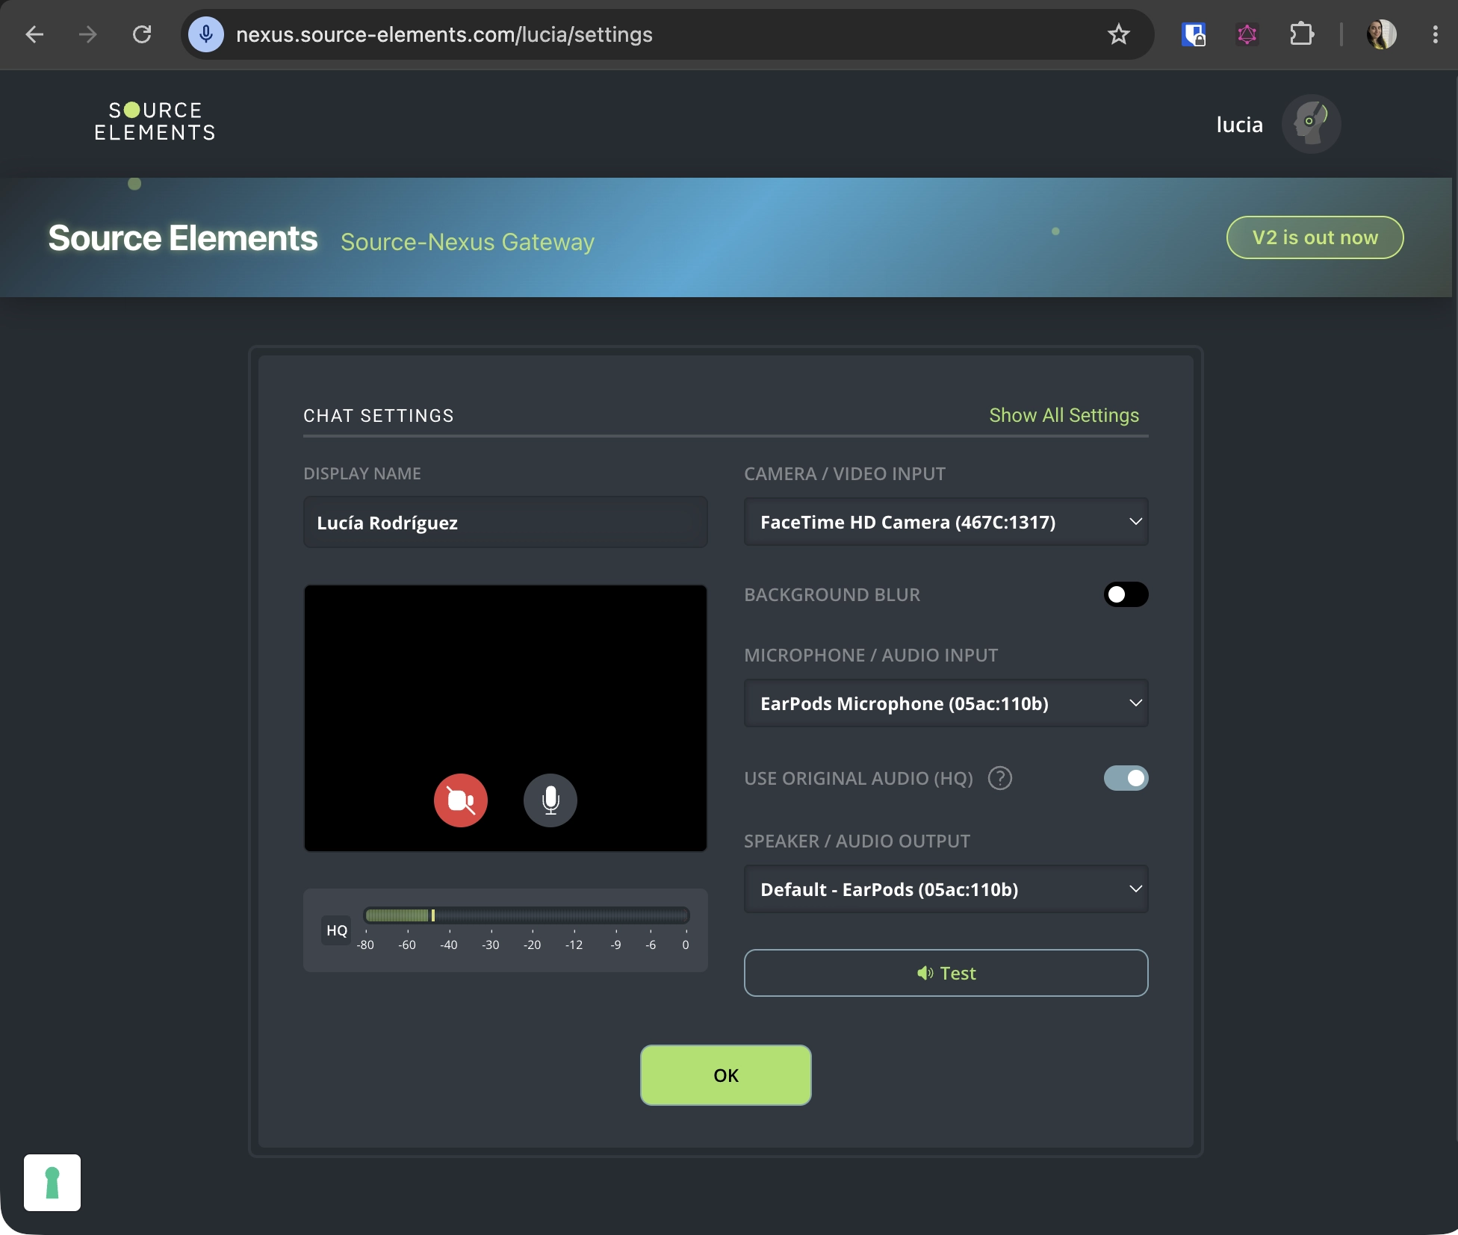Toggle Background Blur switch

click(1126, 594)
